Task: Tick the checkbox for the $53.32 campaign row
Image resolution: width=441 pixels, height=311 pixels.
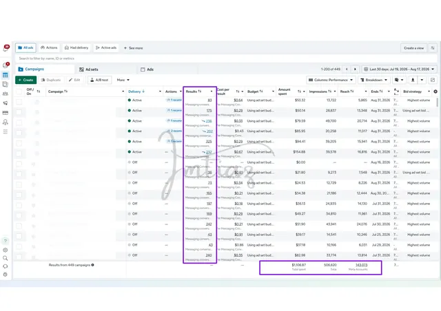Action: click(x=19, y=102)
